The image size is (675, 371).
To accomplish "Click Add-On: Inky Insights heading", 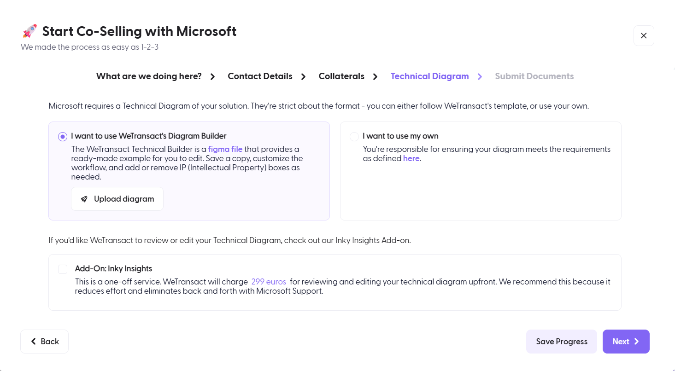I will point(113,269).
